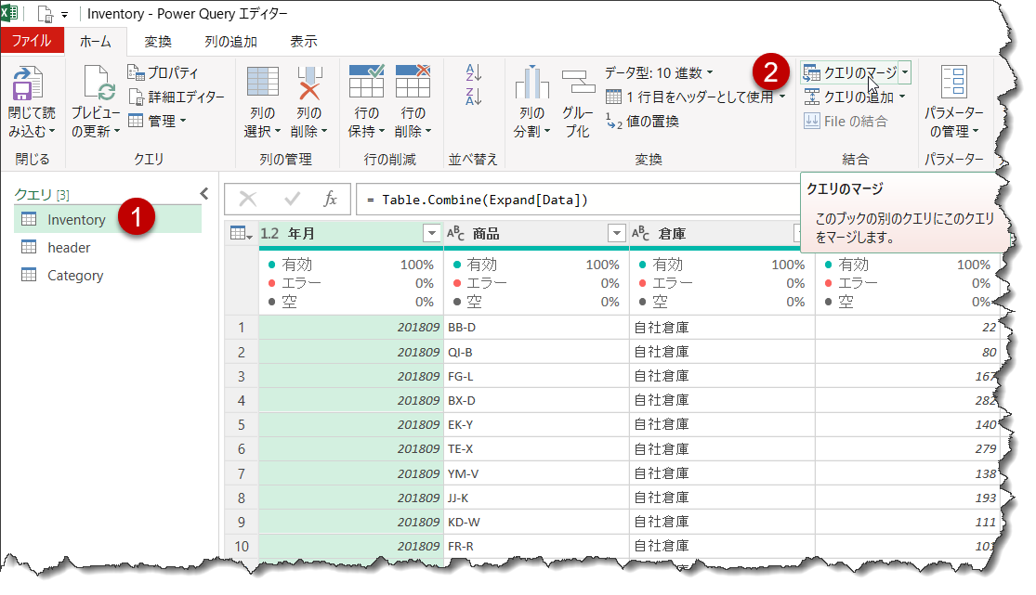Click Merge Queries (クエリのマージ)
Viewport: 1036px width, 595px height.
coord(849,72)
